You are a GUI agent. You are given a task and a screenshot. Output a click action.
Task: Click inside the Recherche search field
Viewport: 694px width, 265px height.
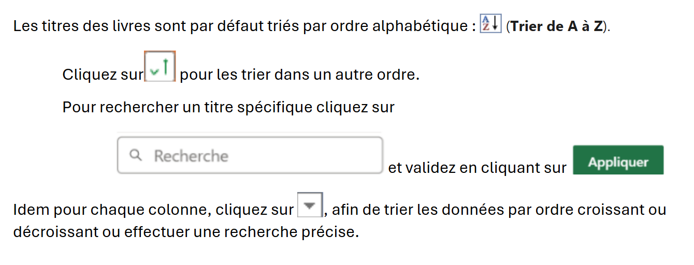tap(259, 155)
